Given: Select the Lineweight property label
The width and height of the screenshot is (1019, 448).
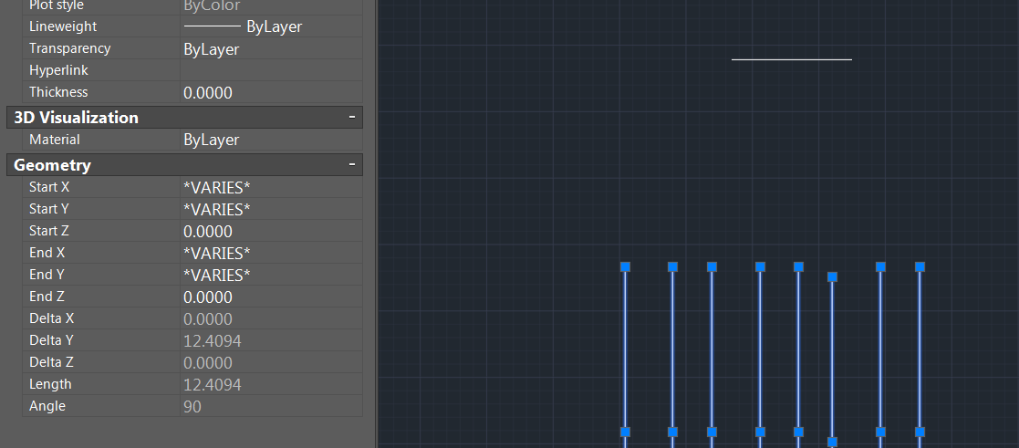Looking at the screenshot, I should point(63,26).
